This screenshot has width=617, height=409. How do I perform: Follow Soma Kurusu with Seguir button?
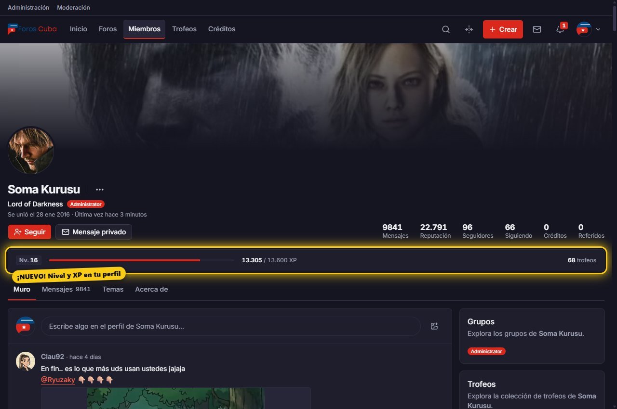coord(29,232)
